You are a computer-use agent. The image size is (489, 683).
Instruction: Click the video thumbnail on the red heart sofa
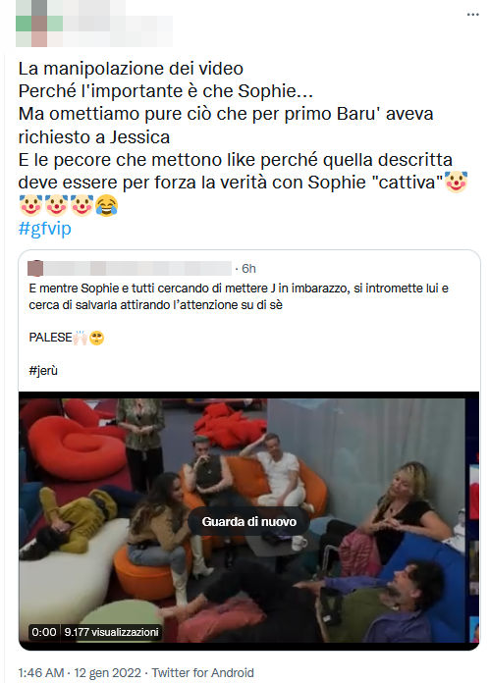pos(78,447)
